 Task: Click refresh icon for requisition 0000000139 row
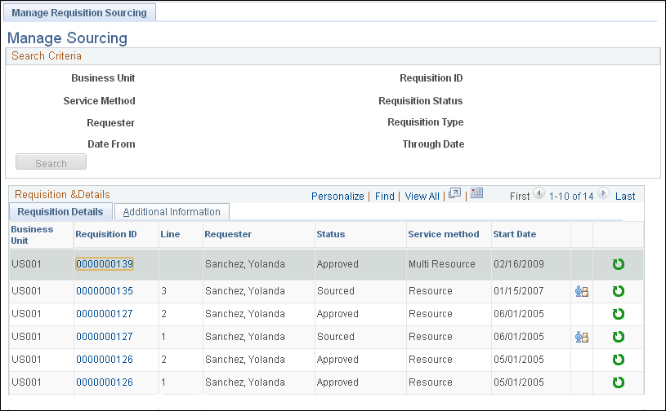click(x=618, y=264)
